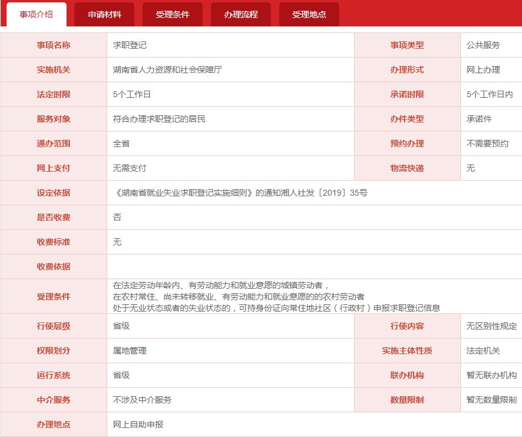
Task: Click the 事项类型 header cell
Action: click(407, 45)
